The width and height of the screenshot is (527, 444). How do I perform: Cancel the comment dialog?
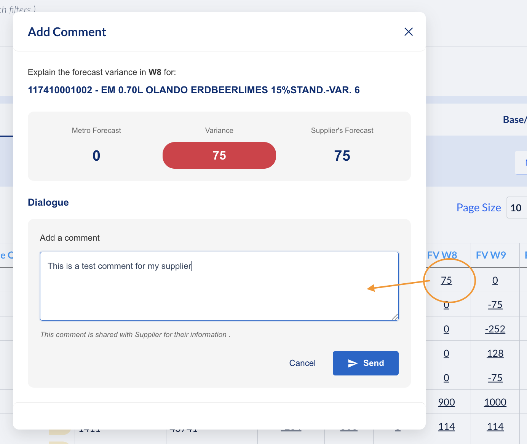pyautogui.click(x=302, y=363)
